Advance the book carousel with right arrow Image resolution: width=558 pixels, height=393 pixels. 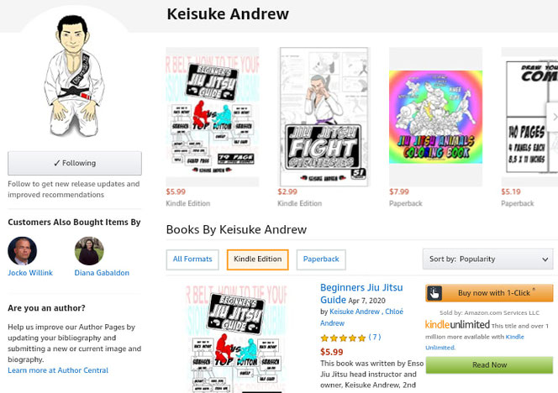tap(554, 117)
